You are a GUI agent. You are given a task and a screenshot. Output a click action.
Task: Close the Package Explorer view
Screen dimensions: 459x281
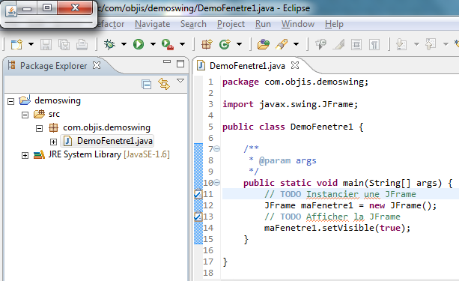pos(97,65)
